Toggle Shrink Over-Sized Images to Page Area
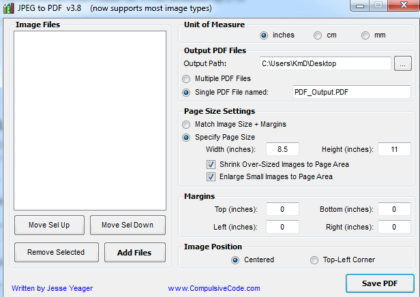The width and height of the screenshot is (420, 297). point(211,164)
